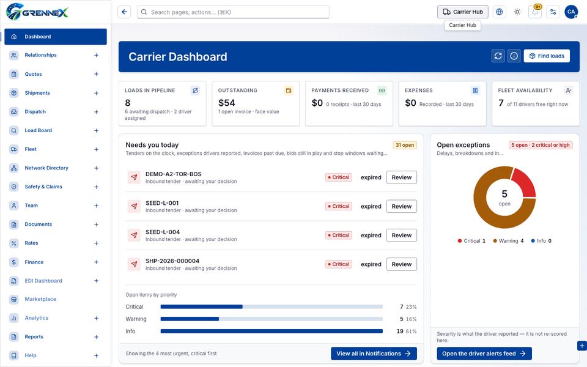Expand the Quotes section
This screenshot has width=587, height=367.
click(x=96, y=74)
